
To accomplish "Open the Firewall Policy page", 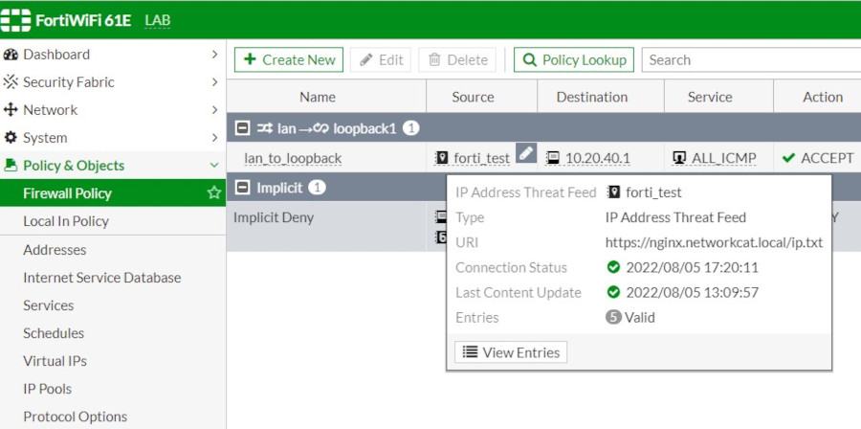I will (113, 192).
